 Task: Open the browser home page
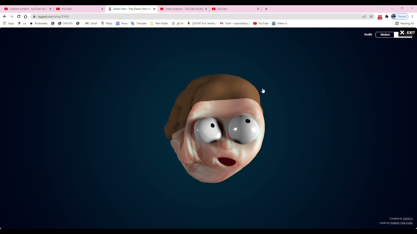[25, 17]
